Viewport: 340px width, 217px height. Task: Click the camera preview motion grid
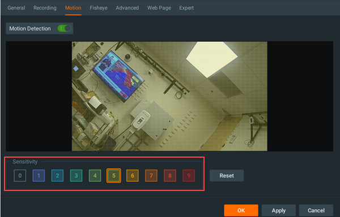(169, 96)
